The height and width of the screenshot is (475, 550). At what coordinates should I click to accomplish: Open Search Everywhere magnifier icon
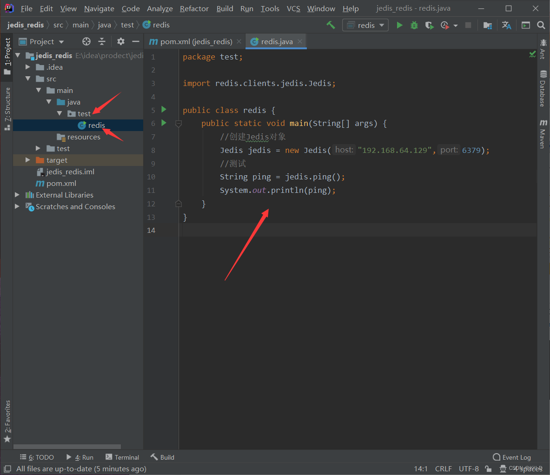(541, 25)
